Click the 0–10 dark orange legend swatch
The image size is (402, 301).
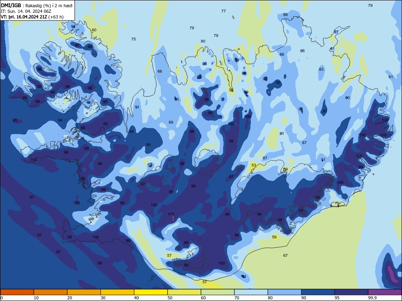[x=17, y=292]
